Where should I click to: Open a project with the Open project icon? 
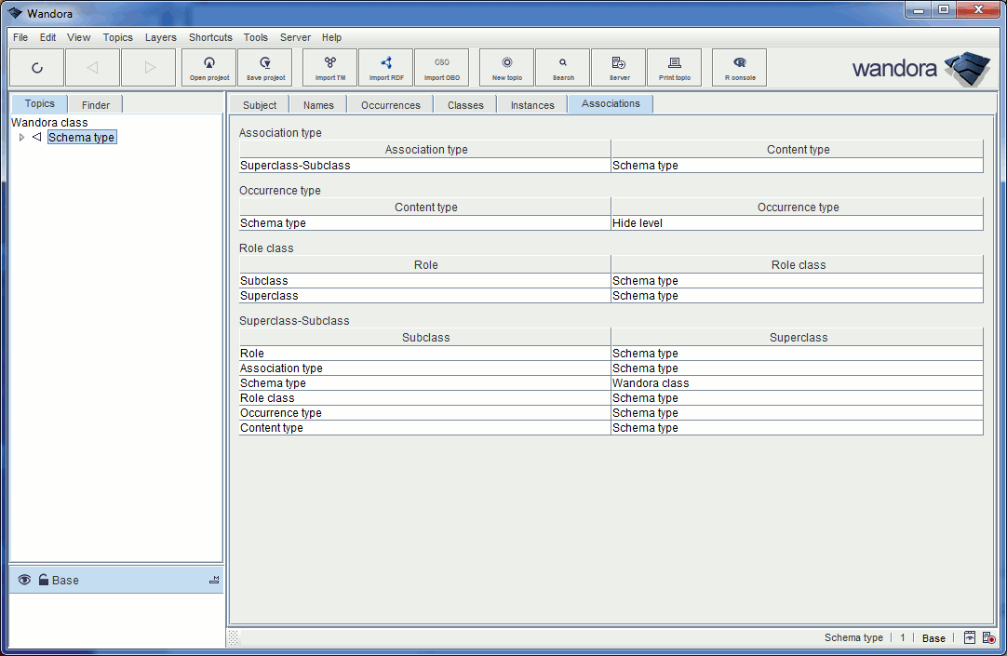tap(208, 67)
